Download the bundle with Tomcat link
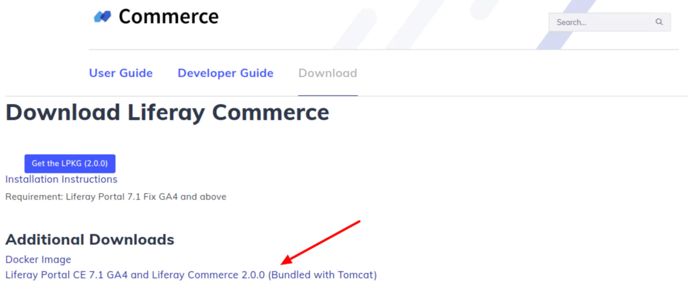 click(191, 275)
